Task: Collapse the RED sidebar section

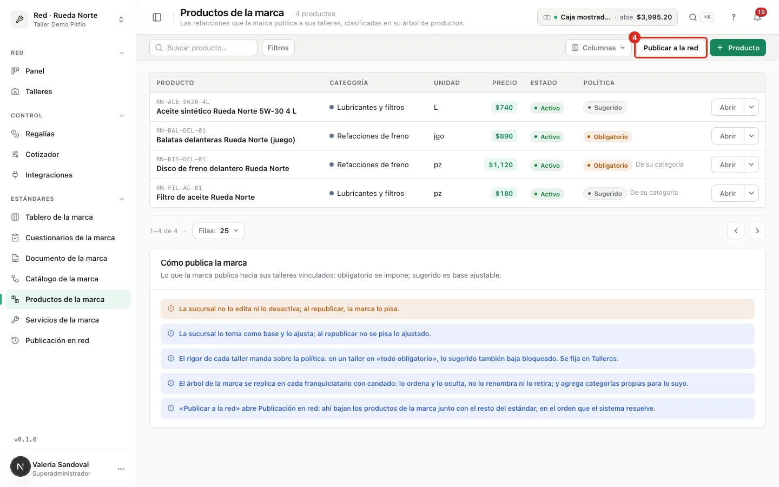Action: pyautogui.click(x=122, y=53)
